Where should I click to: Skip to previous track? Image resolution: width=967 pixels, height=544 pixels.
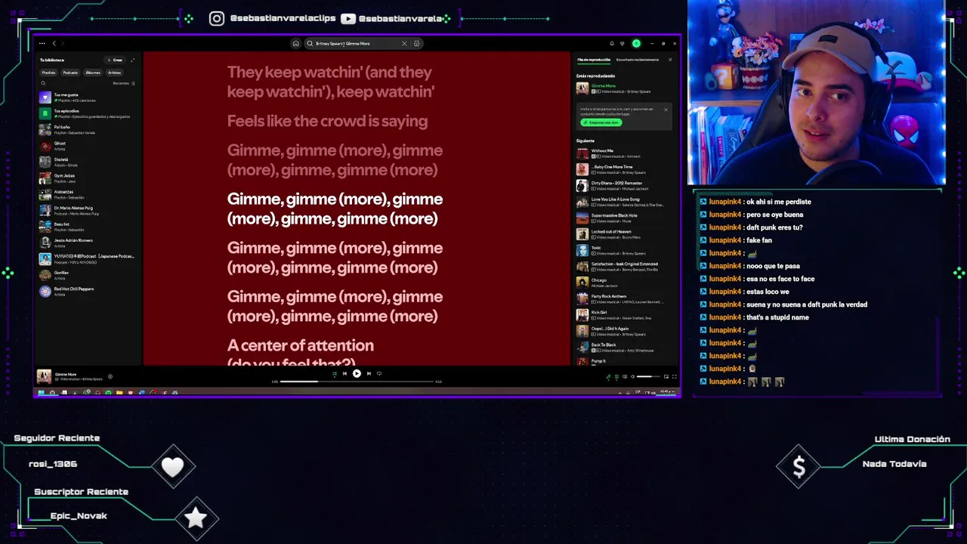pyautogui.click(x=344, y=373)
